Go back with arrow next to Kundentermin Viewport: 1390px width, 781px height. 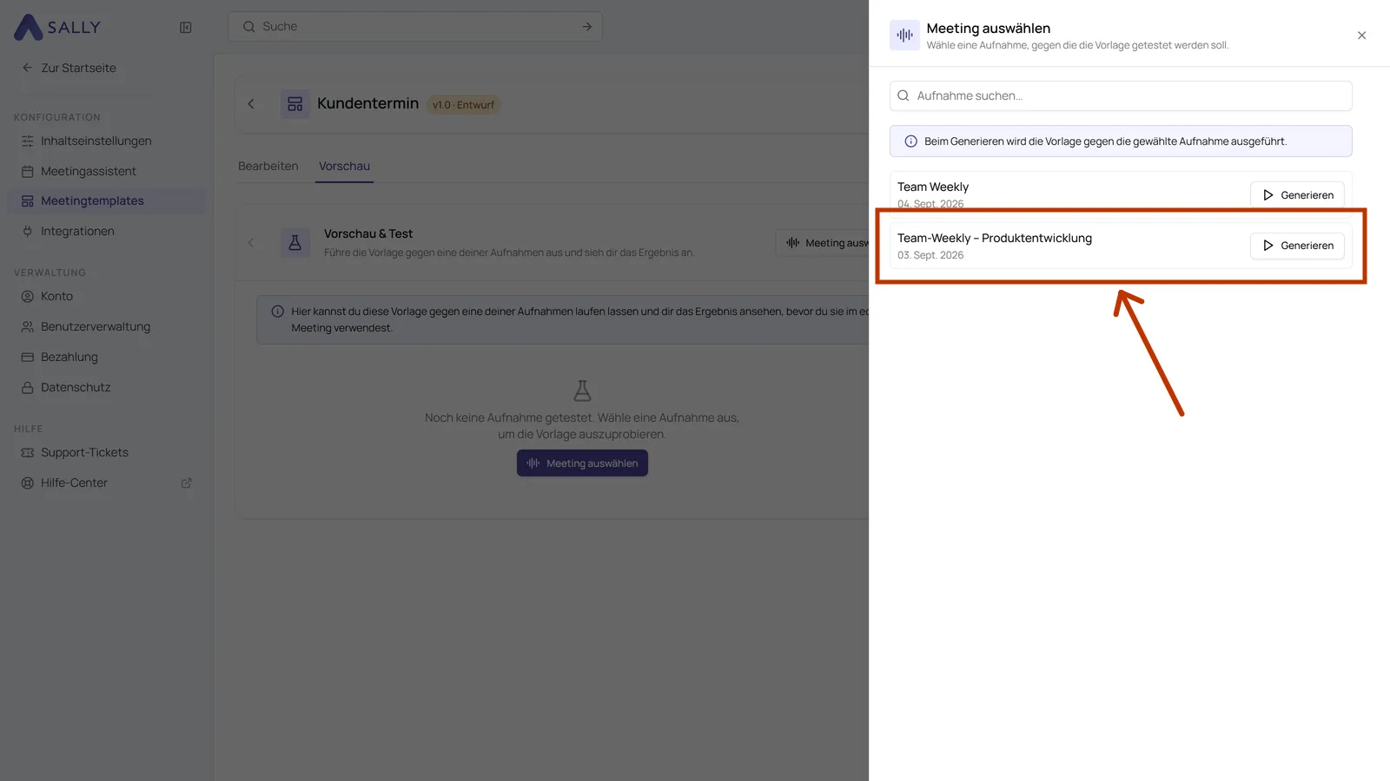coord(251,104)
